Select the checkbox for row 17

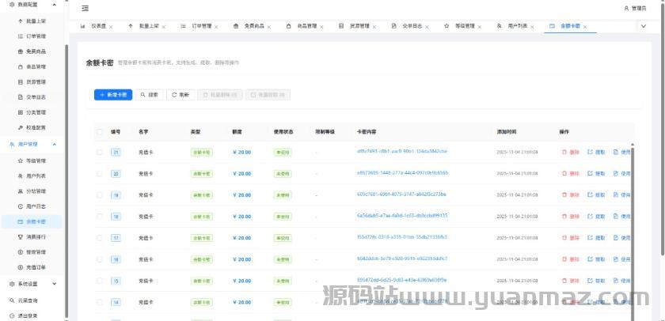tap(100, 237)
